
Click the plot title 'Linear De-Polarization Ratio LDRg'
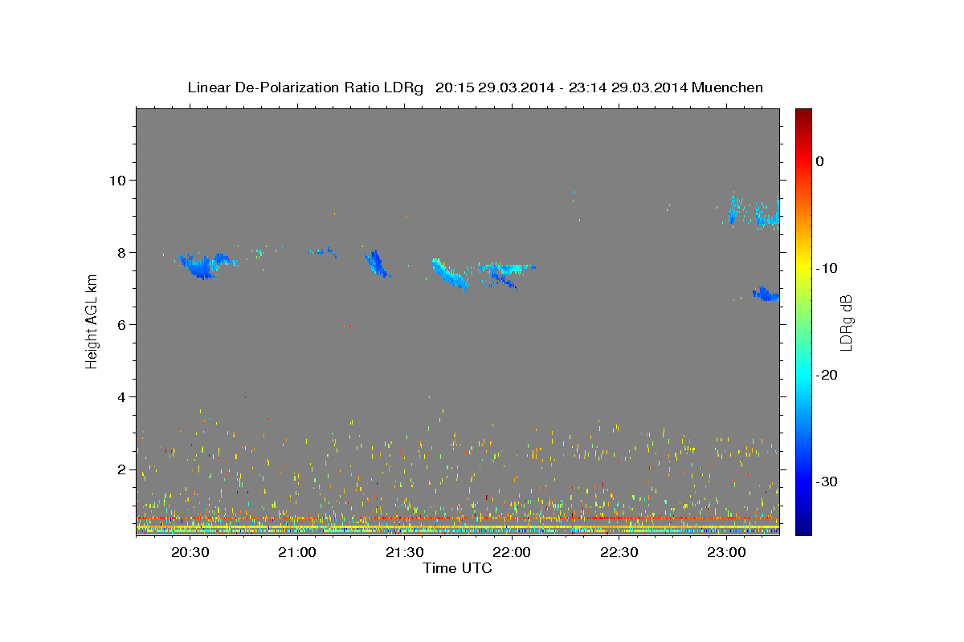305,87
